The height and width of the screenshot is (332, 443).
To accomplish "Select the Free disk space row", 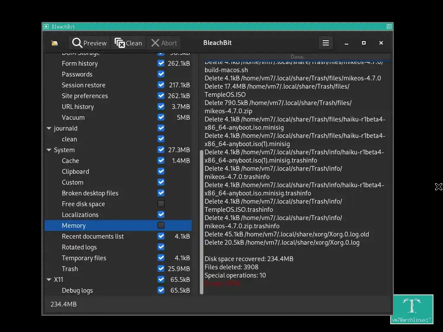I will pyautogui.click(x=118, y=204).
